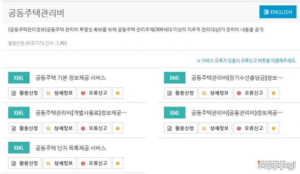300x174 pixels.
Task: Open 상세정보 for 기본 정보제공 서비스
Action: click(60, 93)
